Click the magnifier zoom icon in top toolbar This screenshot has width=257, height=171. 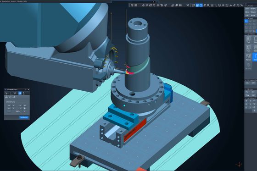click(x=208, y=5)
